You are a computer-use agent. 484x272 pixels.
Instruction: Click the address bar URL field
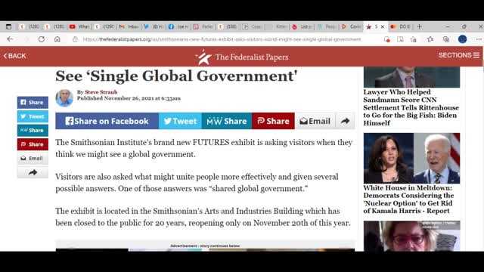point(222,39)
